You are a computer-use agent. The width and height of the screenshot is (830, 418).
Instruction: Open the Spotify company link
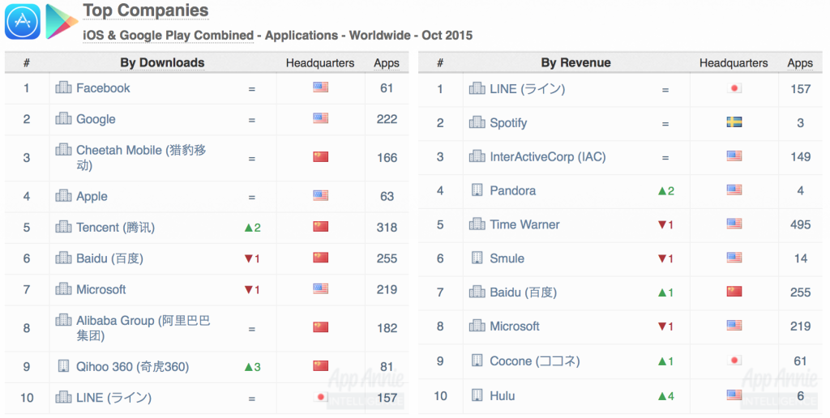pyautogui.click(x=508, y=123)
